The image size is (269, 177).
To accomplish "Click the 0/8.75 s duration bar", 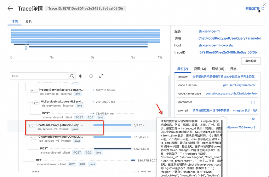I will (x=112, y=125).
